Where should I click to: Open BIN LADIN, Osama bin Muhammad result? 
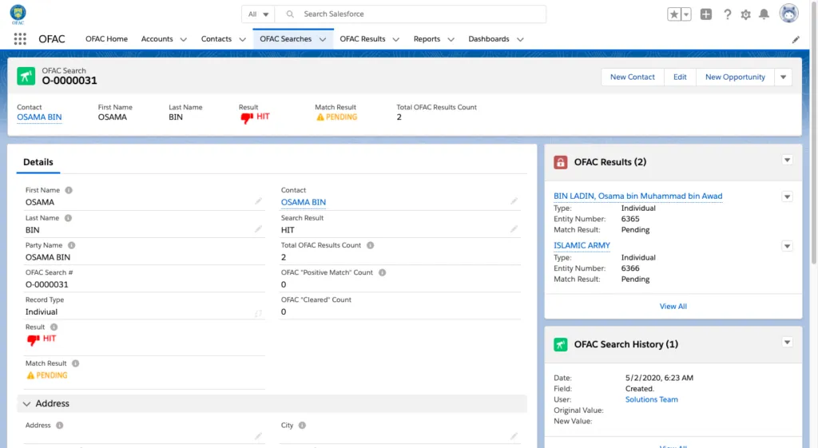pyautogui.click(x=638, y=196)
